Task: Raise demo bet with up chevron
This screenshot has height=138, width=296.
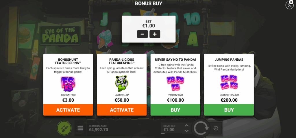Action: (x=186, y=126)
